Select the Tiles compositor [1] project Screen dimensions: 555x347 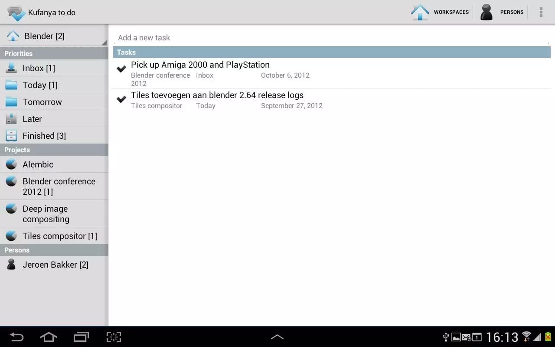(54, 236)
